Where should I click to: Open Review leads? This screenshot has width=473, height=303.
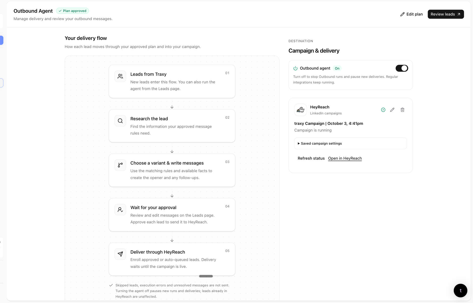[x=446, y=14]
